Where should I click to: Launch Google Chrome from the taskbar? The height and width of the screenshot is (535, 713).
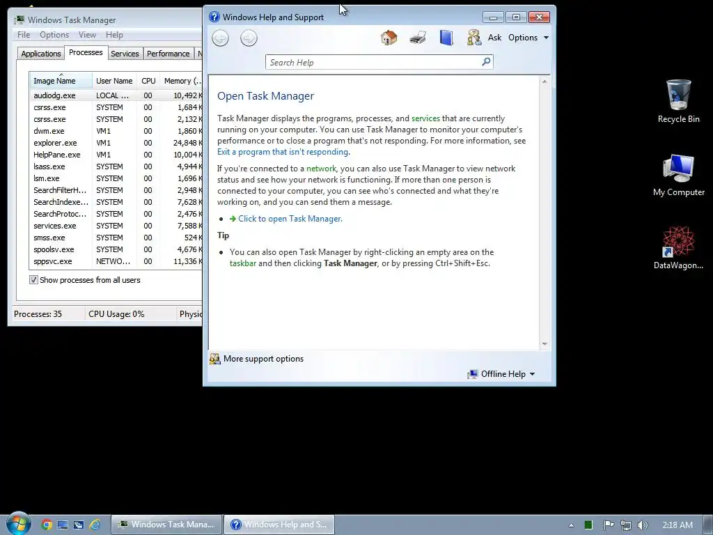(x=47, y=525)
